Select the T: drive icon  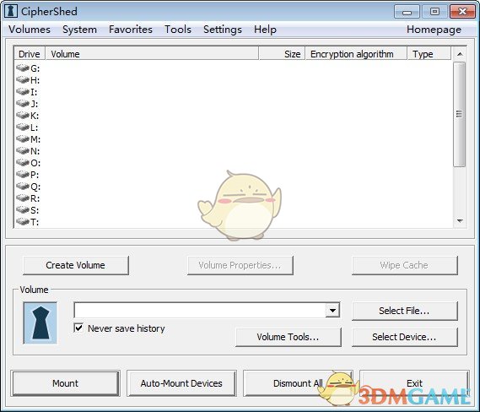tap(23, 221)
